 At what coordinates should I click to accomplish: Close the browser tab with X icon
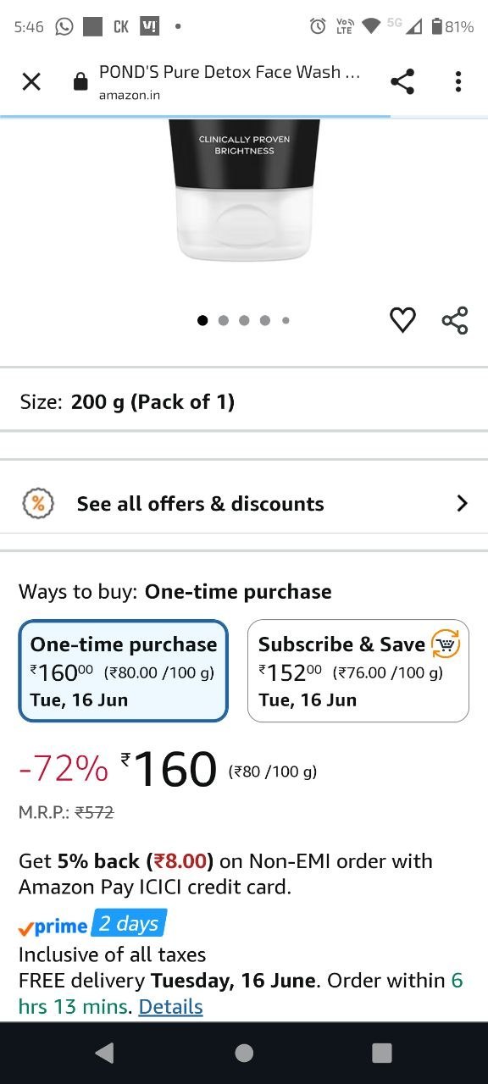[x=31, y=81]
